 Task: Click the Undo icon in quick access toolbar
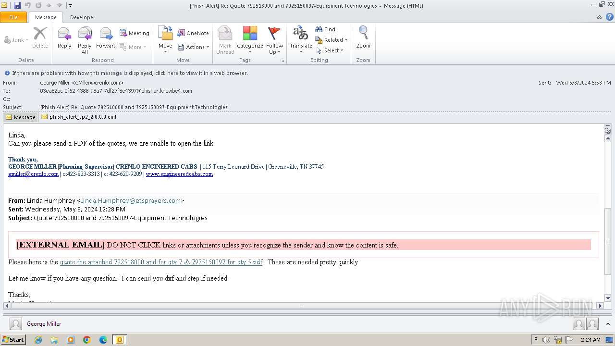28,5
